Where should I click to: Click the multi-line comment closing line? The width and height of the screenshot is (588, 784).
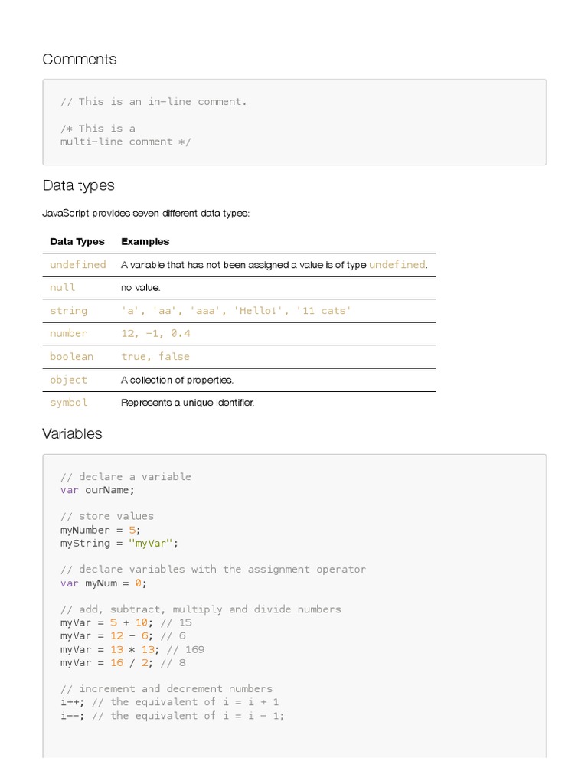pos(126,142)
